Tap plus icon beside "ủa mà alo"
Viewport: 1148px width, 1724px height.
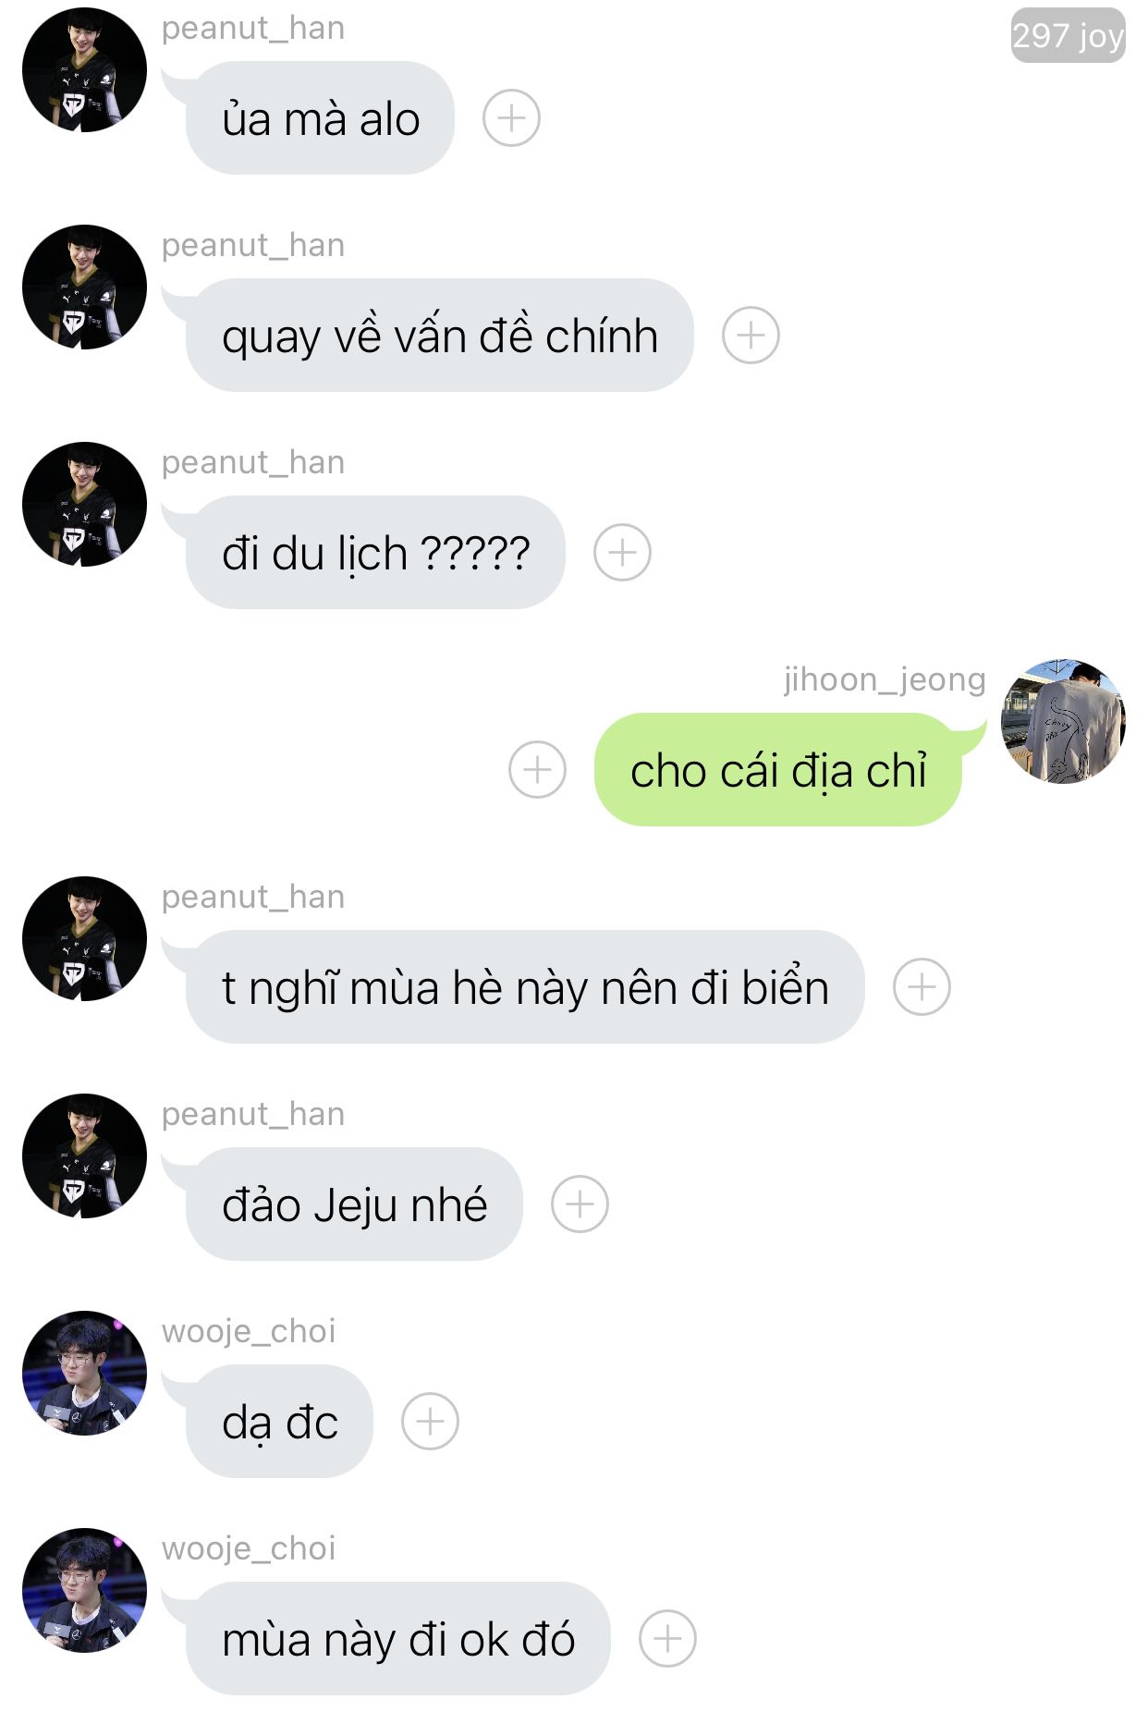tap(511, 118)
